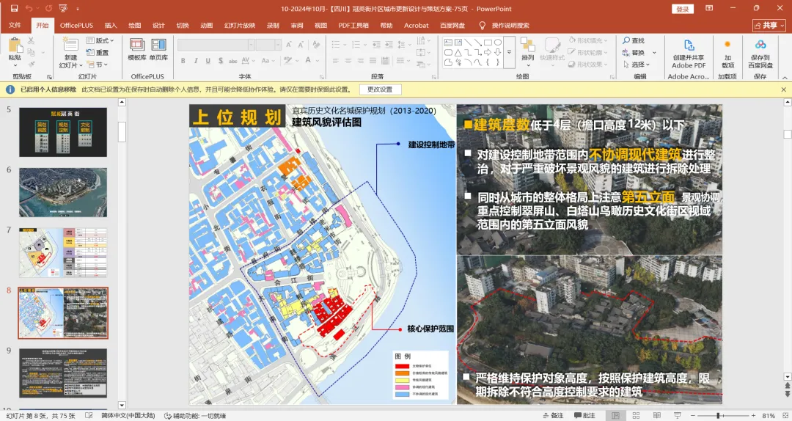Toggle Italic formatting
The height and width of the screenshot is (421, 792).
[196, 61]
